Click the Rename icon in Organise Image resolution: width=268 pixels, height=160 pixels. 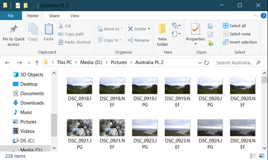[x=130, y=40]
